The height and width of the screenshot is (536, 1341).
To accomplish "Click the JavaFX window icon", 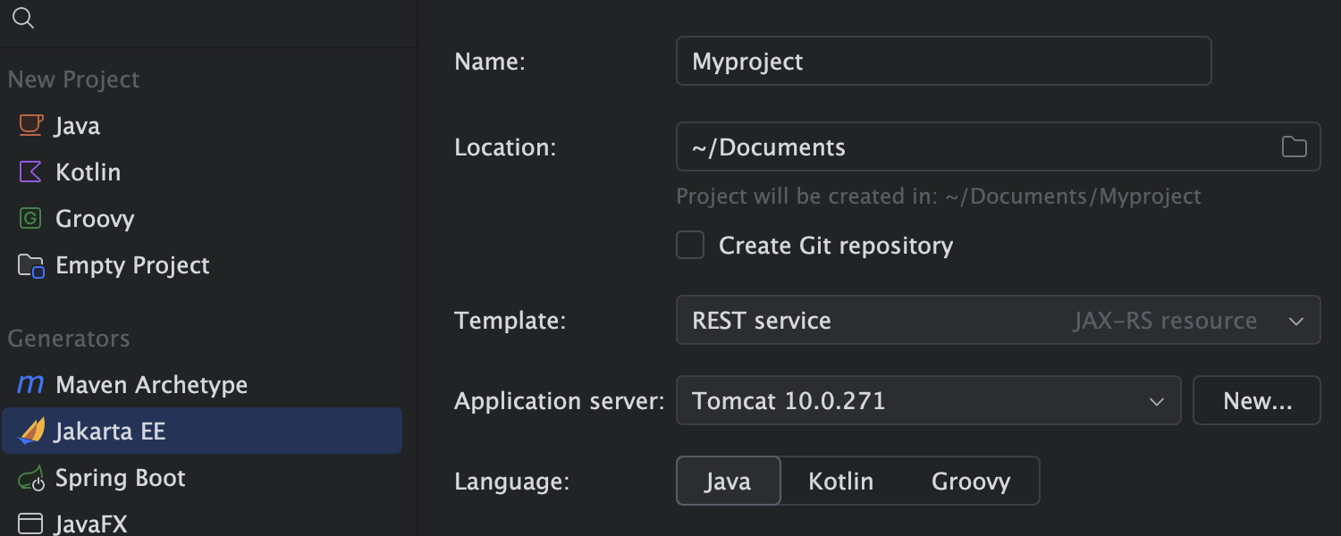I will 31,523.
